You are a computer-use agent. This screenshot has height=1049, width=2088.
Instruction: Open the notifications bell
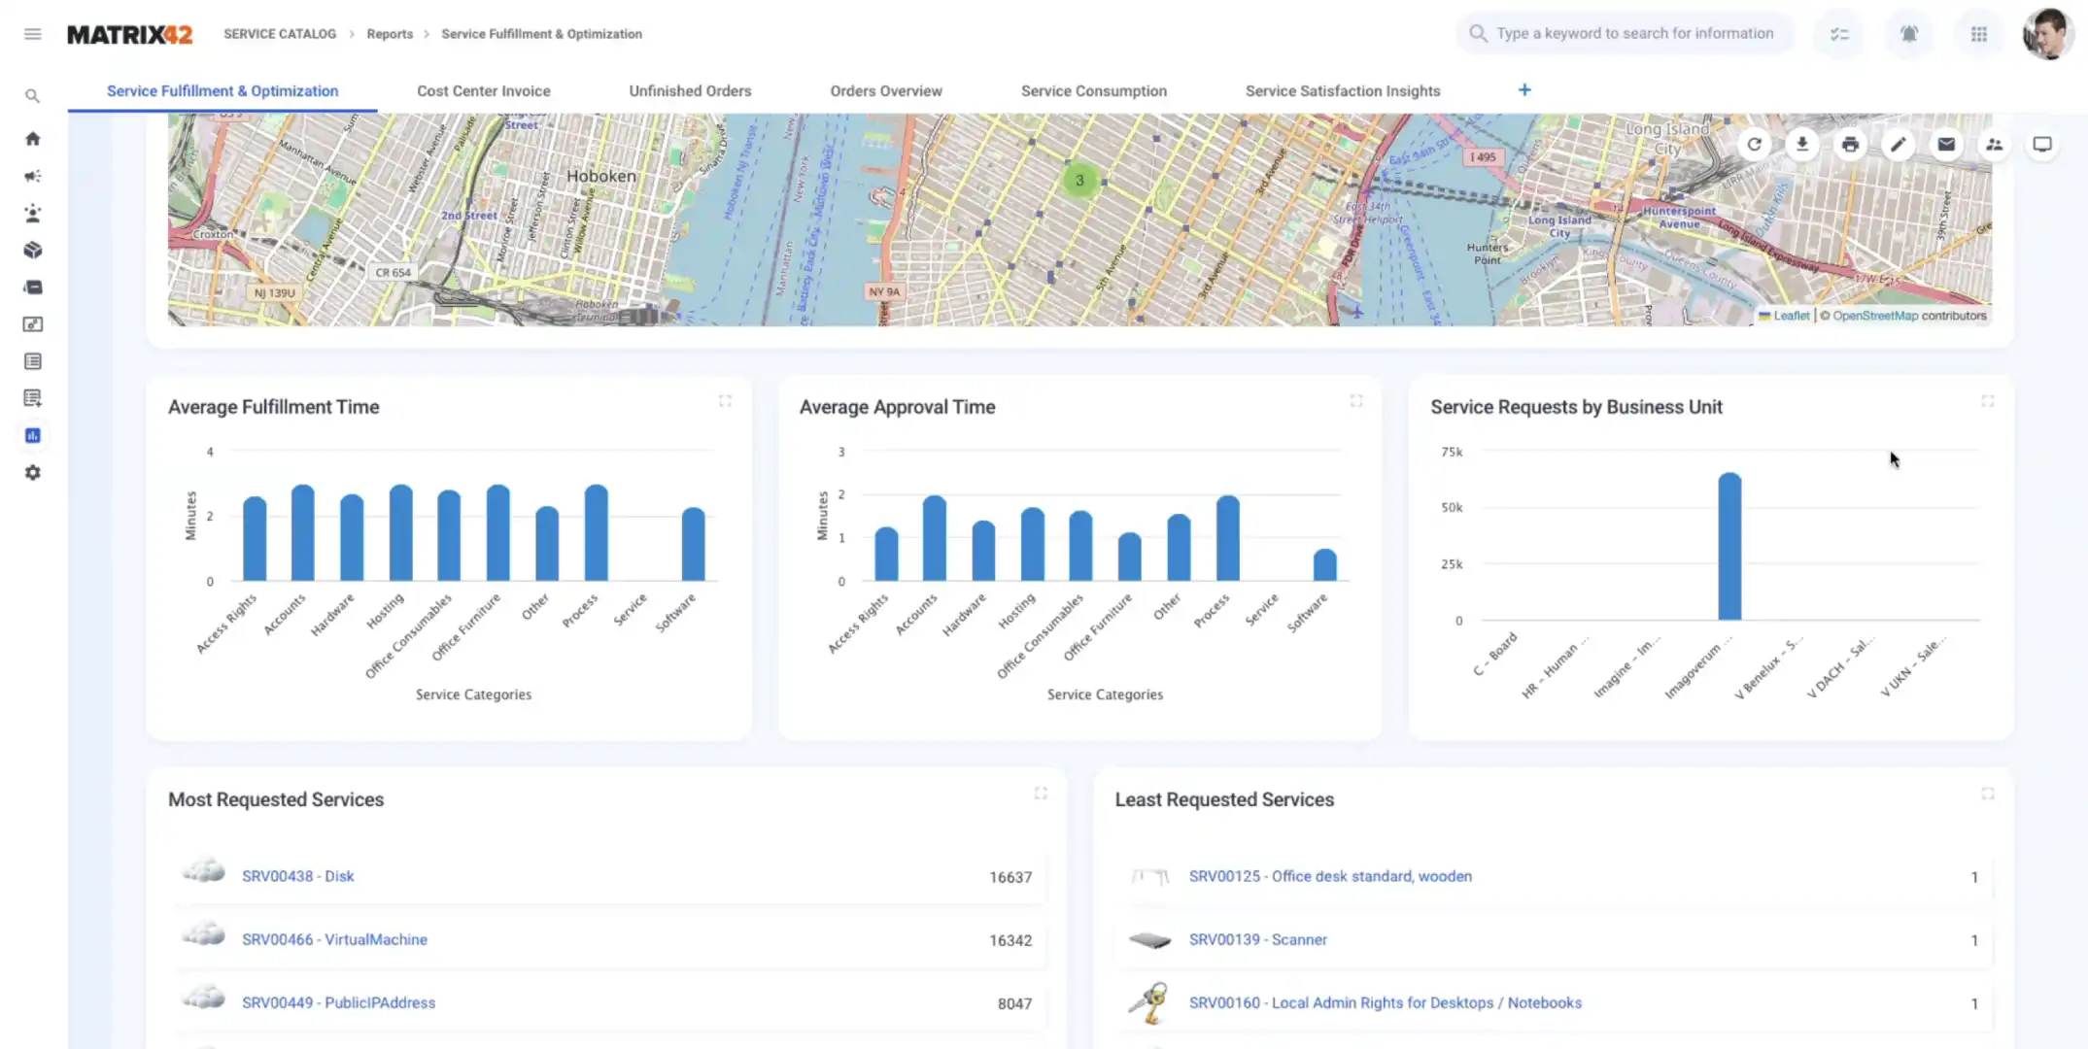(1908, 33)
